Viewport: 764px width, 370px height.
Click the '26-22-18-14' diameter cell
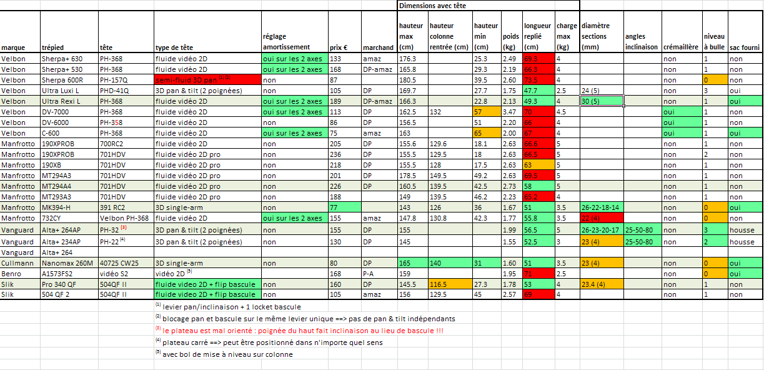[x=601, y=207]
